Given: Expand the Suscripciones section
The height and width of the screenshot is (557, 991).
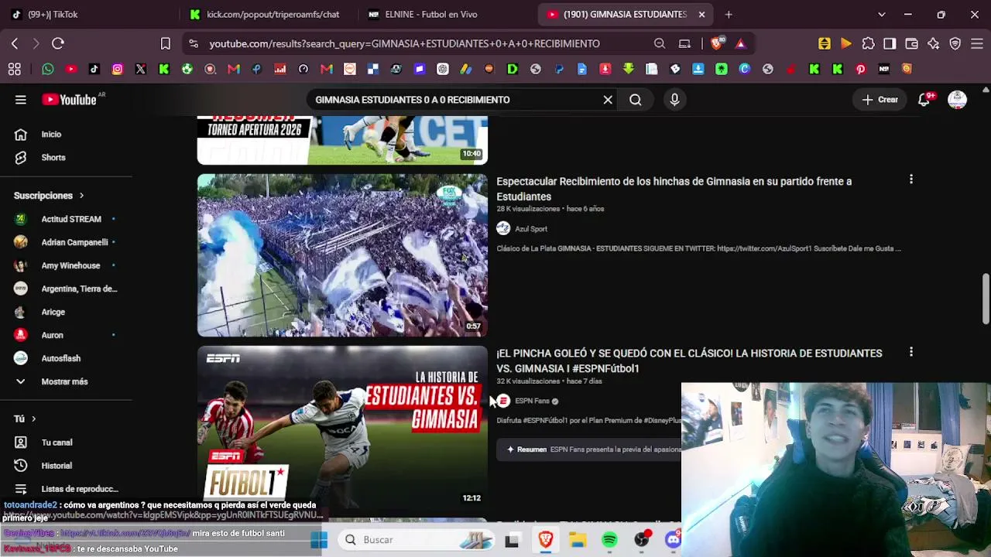Looking at the screenshot, I should (50, 196).
